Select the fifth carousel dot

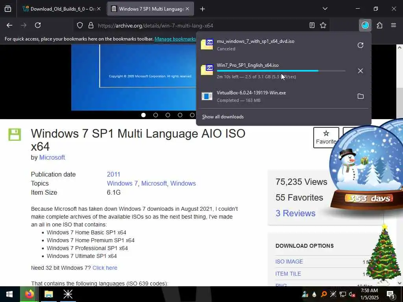click(x=192, y=115)
